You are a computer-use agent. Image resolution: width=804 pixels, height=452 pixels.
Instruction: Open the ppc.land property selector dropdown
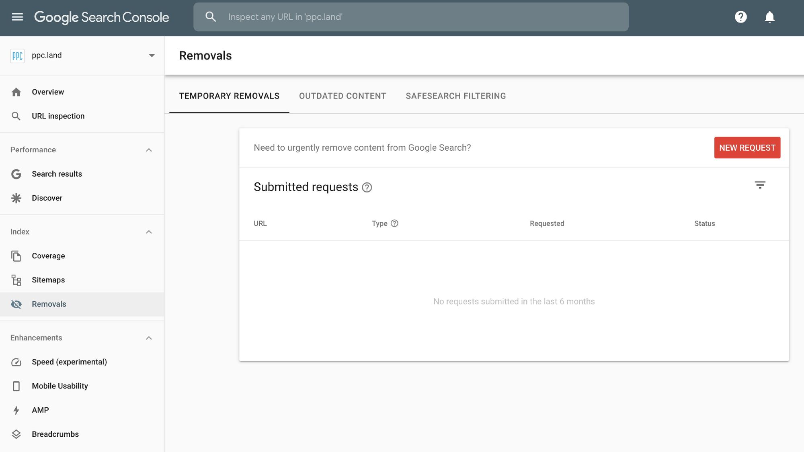point(152,55)
